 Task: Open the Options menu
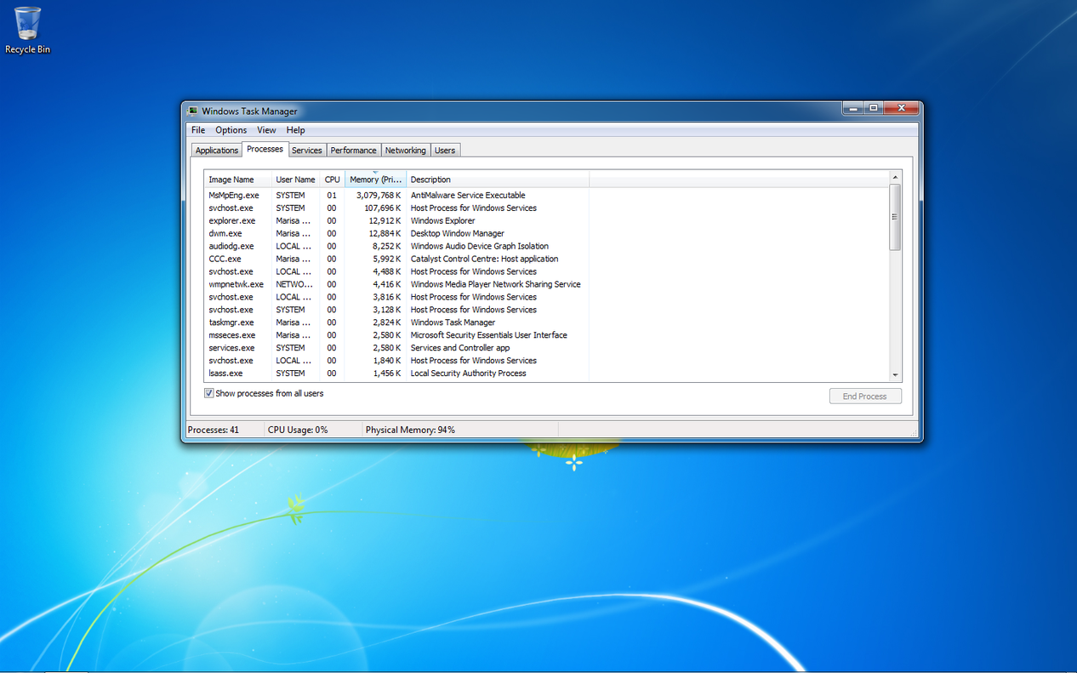[231, 129]
